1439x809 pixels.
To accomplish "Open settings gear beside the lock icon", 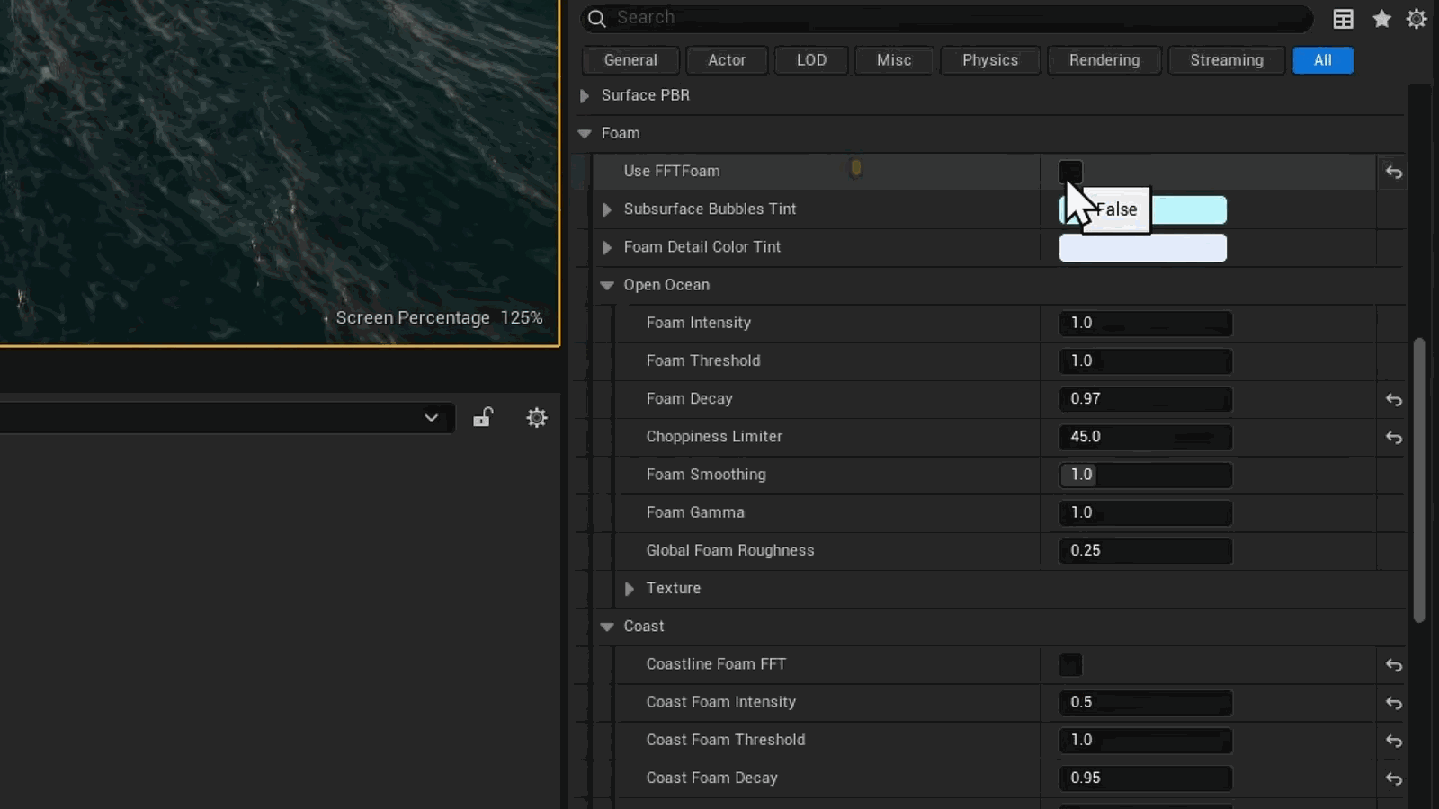I will tap(537, 417).
